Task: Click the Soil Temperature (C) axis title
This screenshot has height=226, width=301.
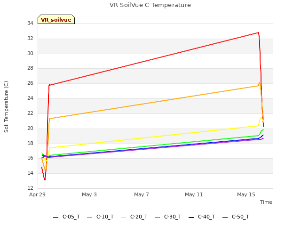Action: pos(6,107)
